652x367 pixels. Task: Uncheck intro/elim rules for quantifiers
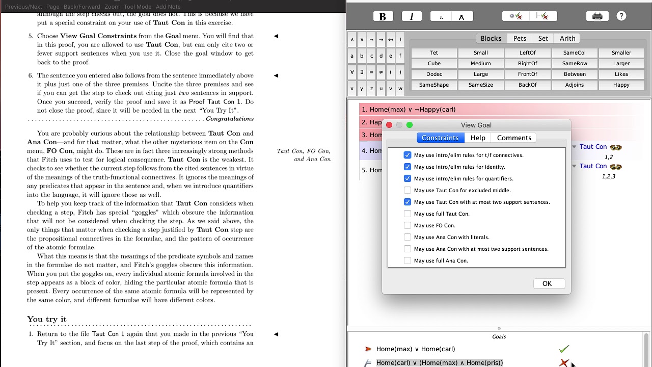[407, 178]
